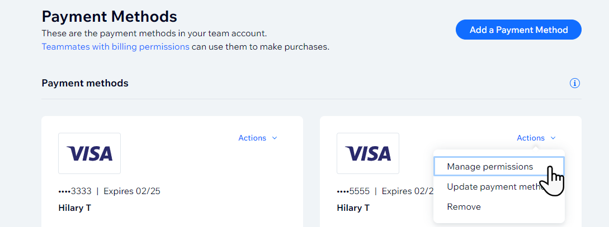Screen dimensions: 609x227
Task: Click the Payment methods section heading
Action: click(84, 83)
